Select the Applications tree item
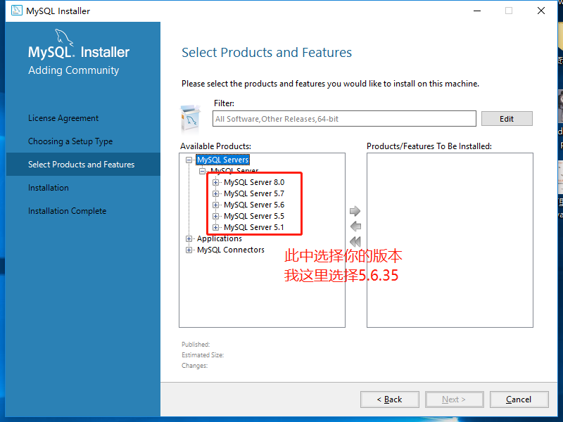The height and width of the screenshot is (422, 563). pos(220,238)
